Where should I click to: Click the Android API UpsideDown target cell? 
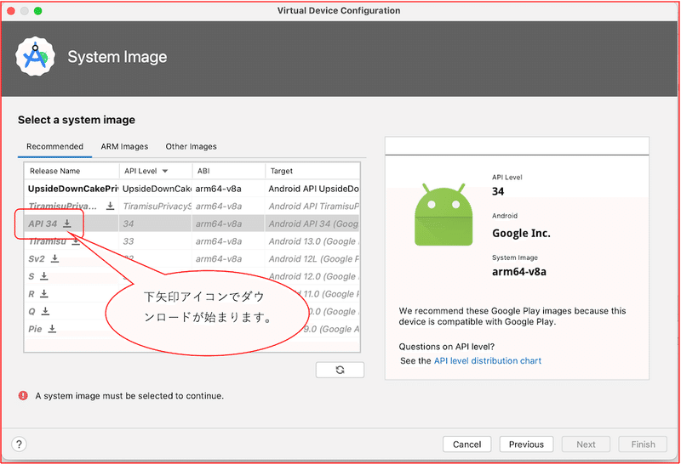tap(313, 189)
